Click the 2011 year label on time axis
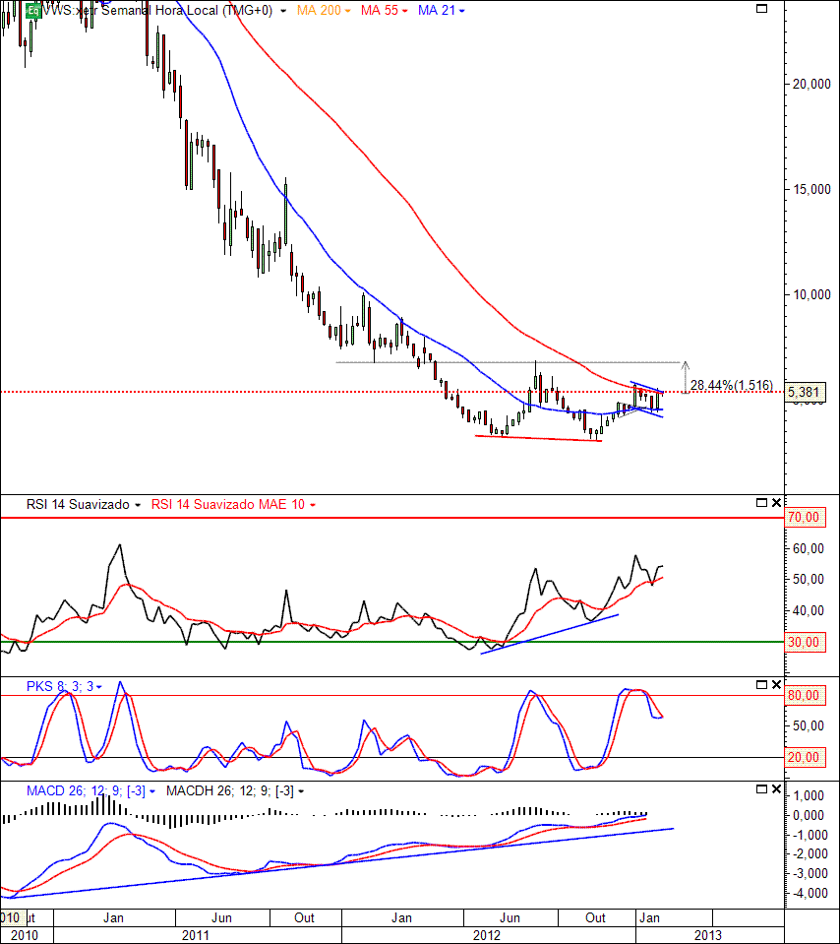Viewport: 840px width, 944px height. pyautogui.click(x=196, y=935)
